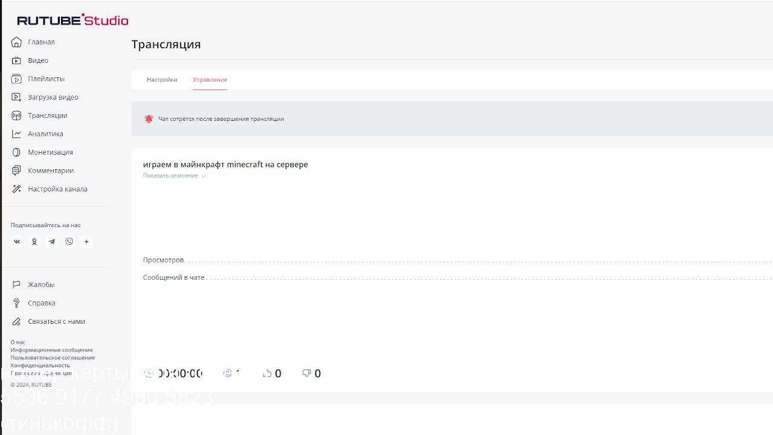
Task: Click the Комментарии speech icon
Action: click(x=16, y=170)
